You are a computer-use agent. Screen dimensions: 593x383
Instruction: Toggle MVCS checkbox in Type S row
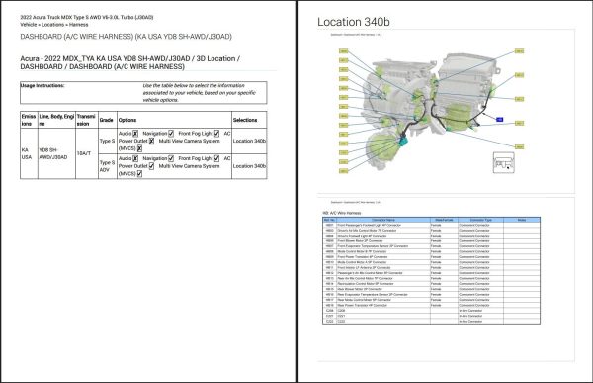coord(139,148)
